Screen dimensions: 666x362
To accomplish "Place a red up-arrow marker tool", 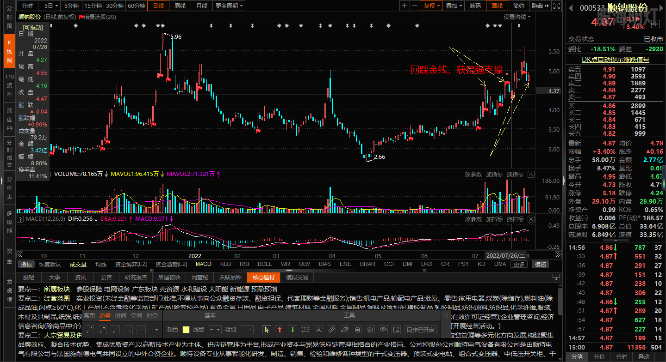I will (x=280, y=330).
